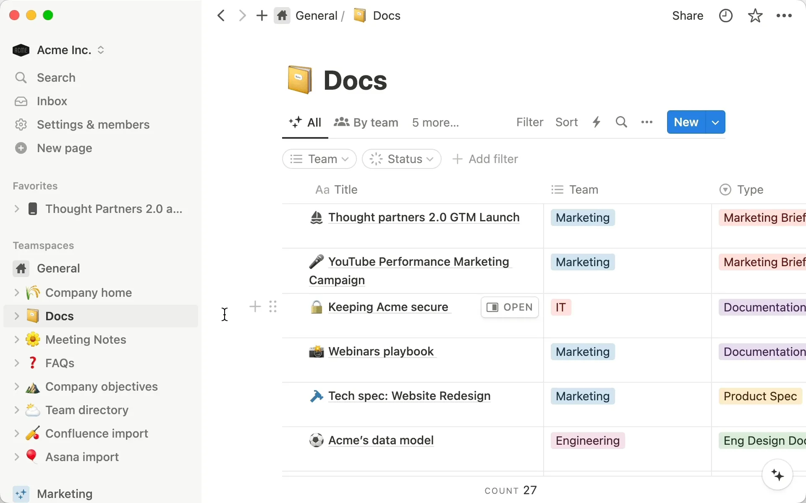Favorite this page with the star icon
The width and height of the screenshot is (806, 503).
755,16
